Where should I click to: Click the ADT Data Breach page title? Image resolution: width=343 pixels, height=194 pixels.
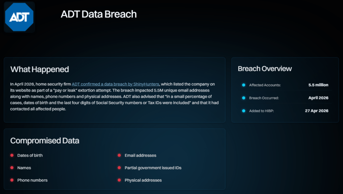(99, 14)
